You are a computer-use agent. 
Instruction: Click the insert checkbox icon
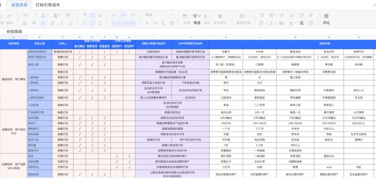tap(311, 23)
